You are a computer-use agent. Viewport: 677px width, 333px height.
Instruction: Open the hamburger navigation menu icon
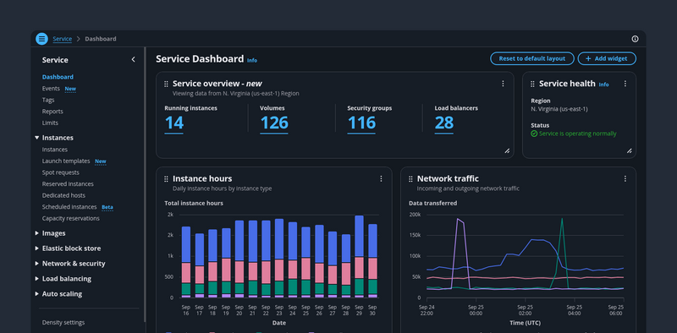(41, 39)
